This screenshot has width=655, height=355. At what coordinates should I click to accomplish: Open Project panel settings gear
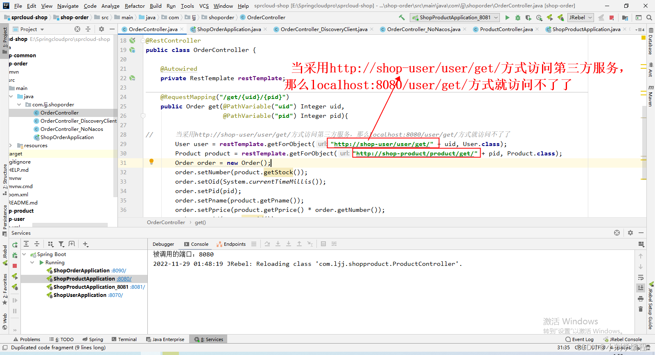coord(102,29)
